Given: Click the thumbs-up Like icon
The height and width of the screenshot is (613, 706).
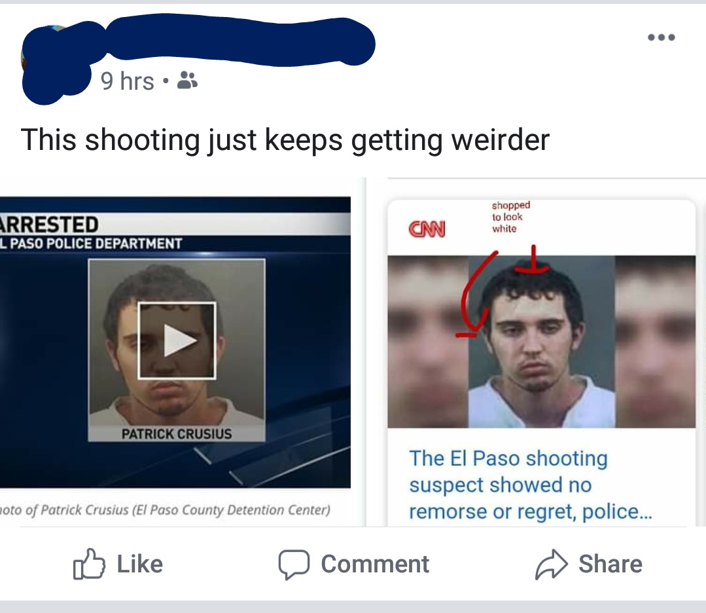Looking at the screenshot, I should (x=89, y=563).
